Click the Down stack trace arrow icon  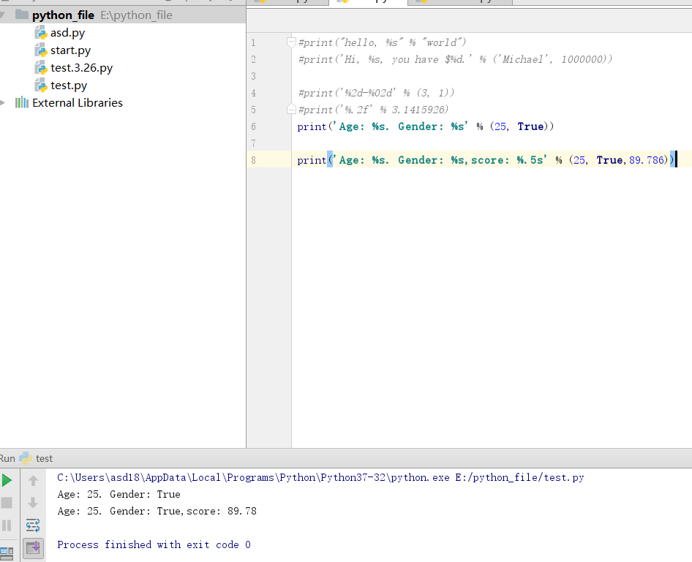[x=33, y=503]
